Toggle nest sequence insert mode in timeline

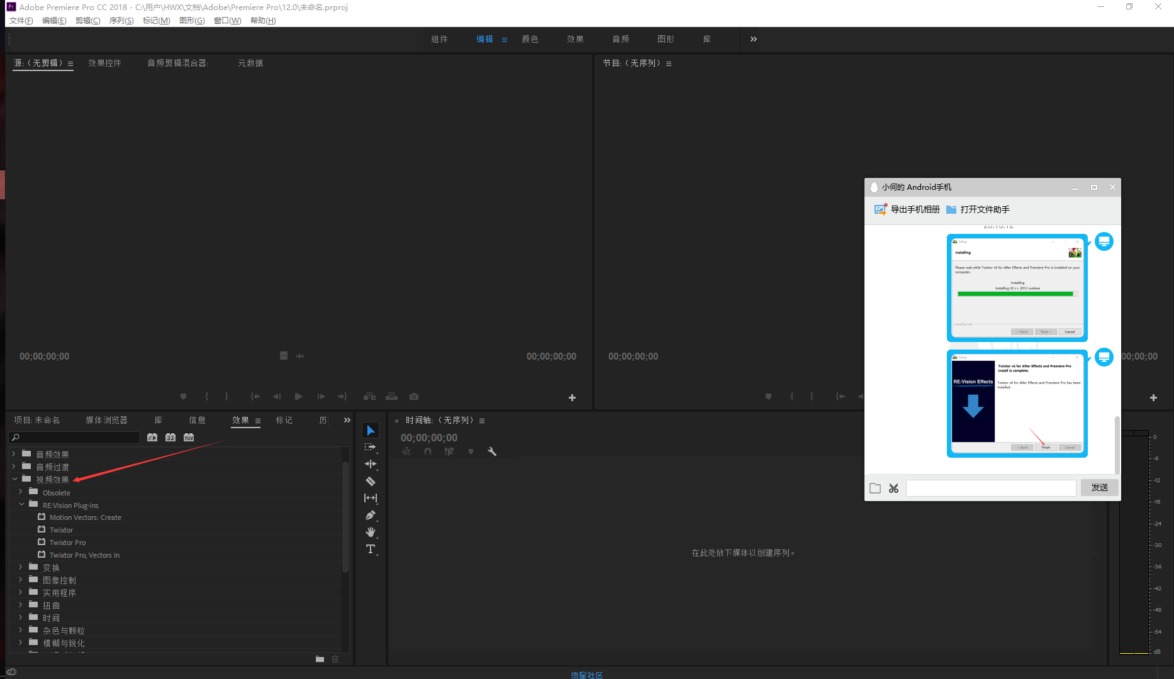pos(406,451)
